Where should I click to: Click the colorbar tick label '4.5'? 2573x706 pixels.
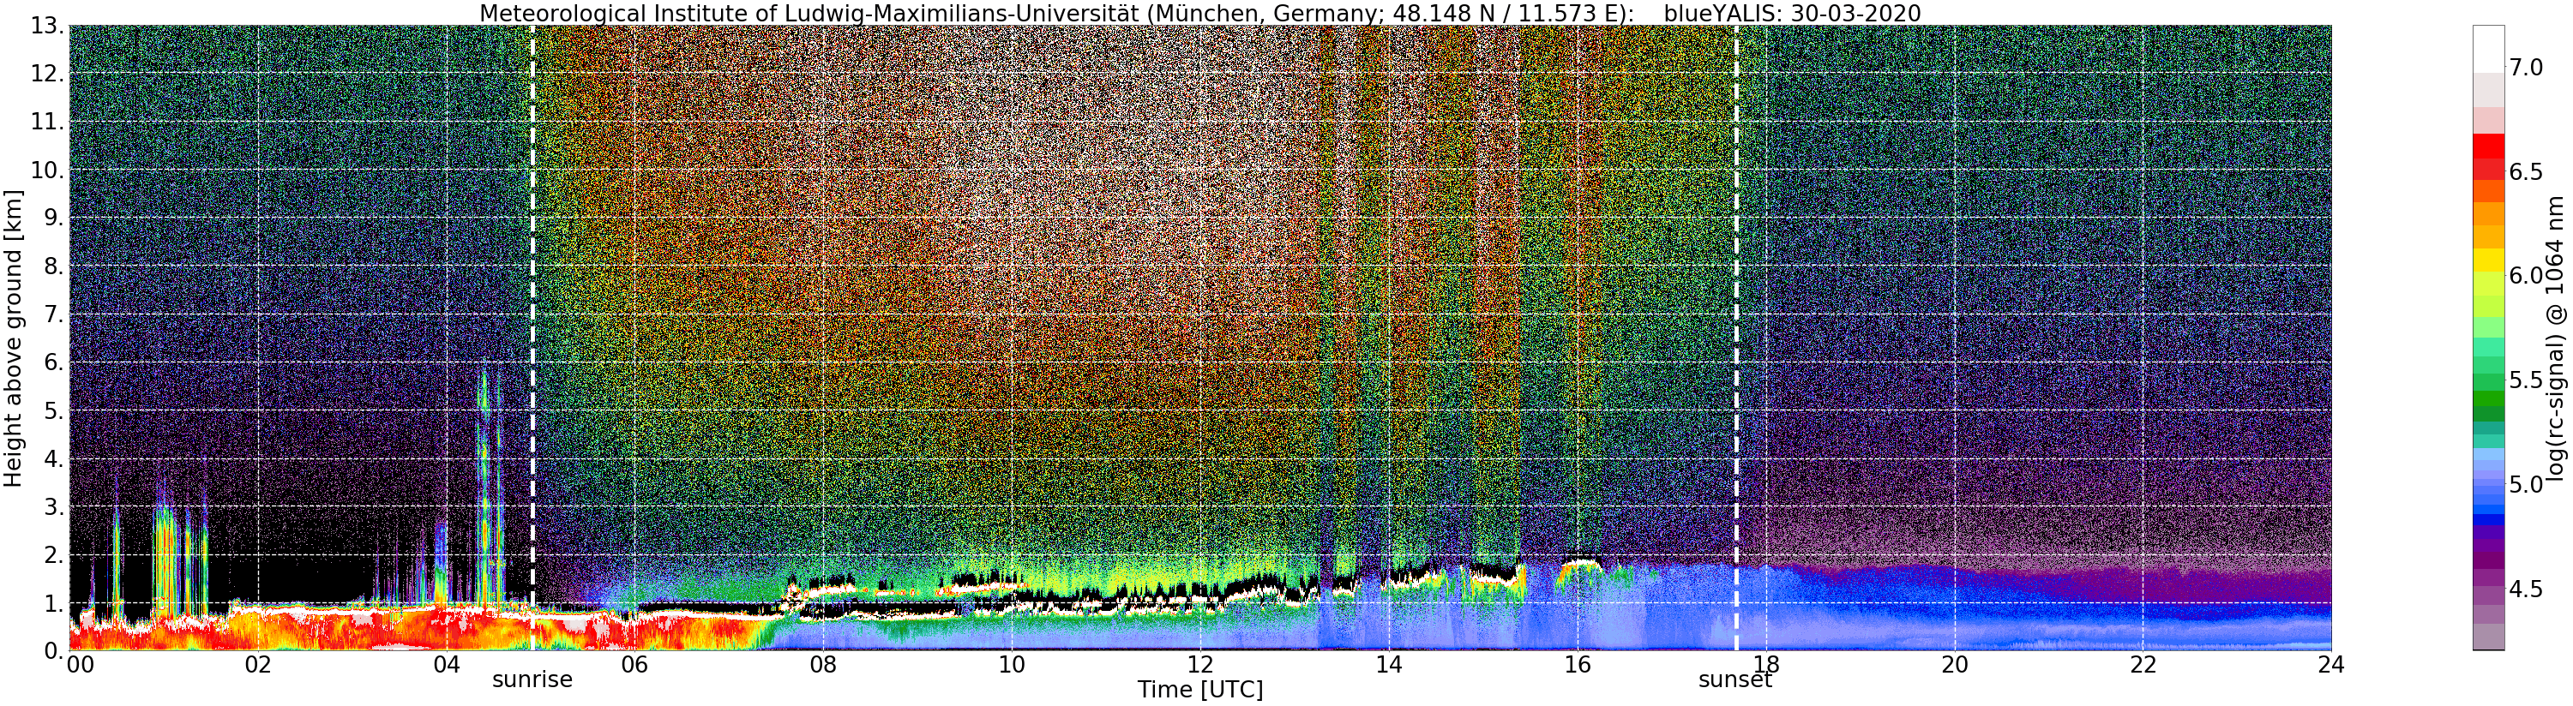[2526, 589]
